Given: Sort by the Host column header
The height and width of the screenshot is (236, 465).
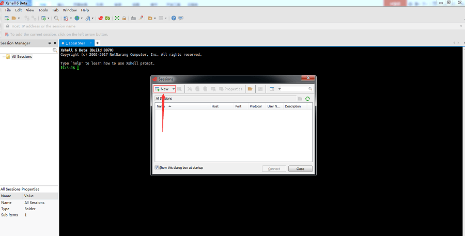Looking at the screenshot, I should point(222,106).
